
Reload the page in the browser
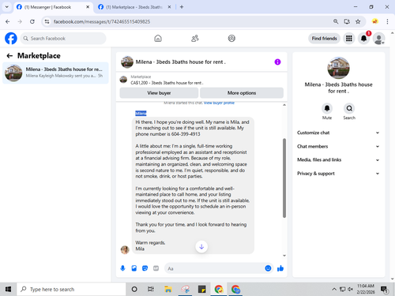[x=32, y=21]
